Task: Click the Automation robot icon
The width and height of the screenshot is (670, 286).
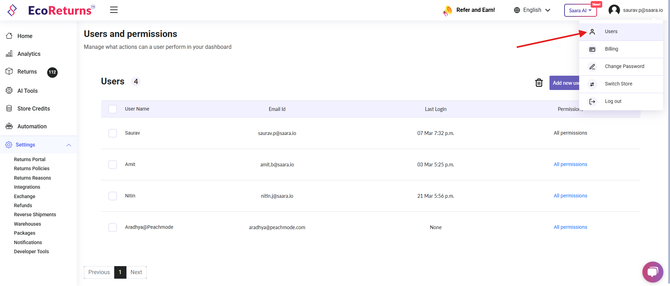Action: click(9, 126)
